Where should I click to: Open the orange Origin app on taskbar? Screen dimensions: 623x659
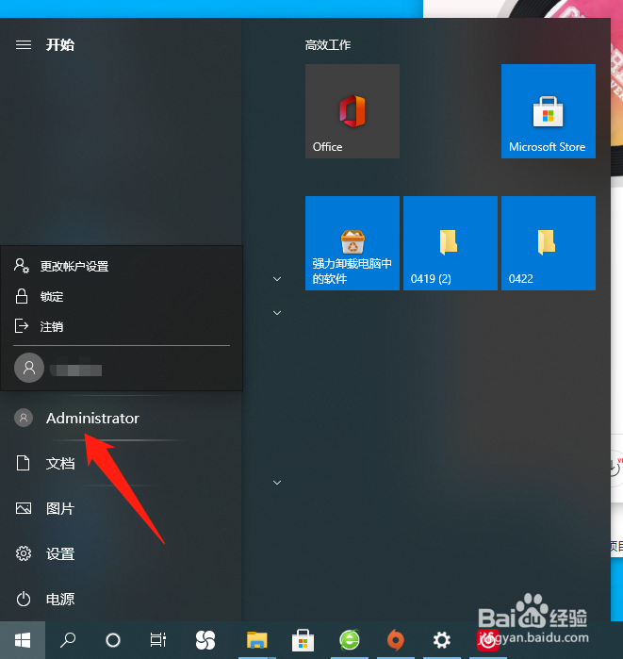(395, 640)
